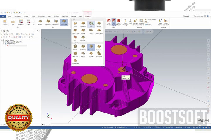Choose the Dynamic Mill toolpath
The image size is (211, 140).
point(21,22)
